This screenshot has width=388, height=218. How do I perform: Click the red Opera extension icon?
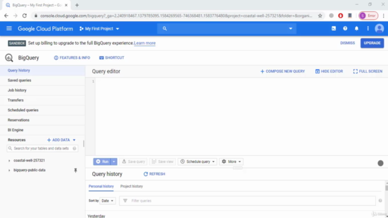tap(341, 16)
